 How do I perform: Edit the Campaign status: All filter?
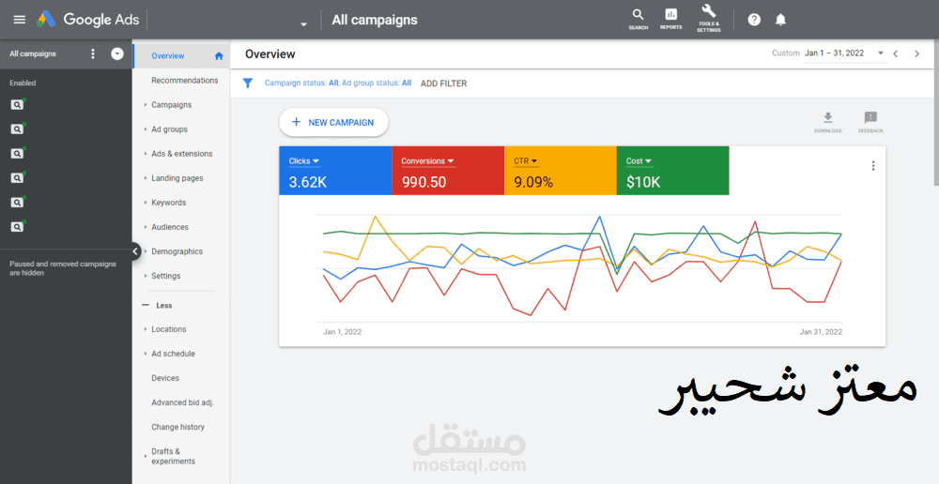(301, 83)
